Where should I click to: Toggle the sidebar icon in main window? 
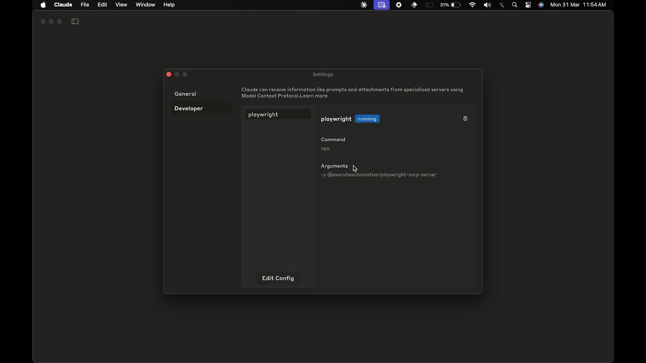click(75, 21)
